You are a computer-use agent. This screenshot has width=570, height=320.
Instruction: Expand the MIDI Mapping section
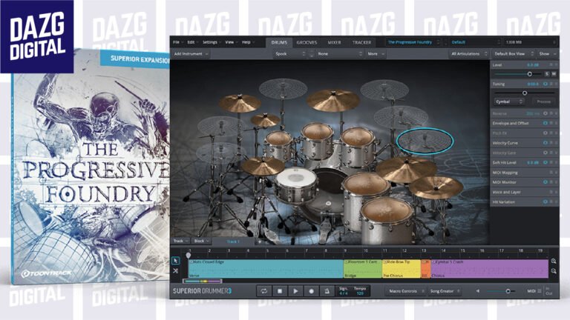pyautogui.click(x=525, y=173)
